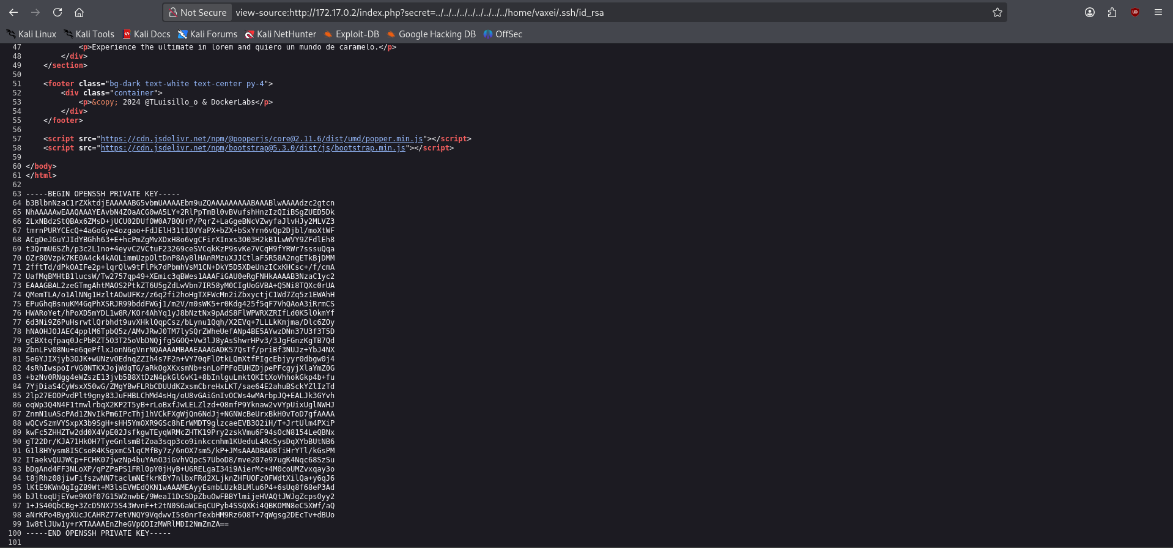
Task: Open the extensions puzzle-piece menu
Action: pos(1112,12)
